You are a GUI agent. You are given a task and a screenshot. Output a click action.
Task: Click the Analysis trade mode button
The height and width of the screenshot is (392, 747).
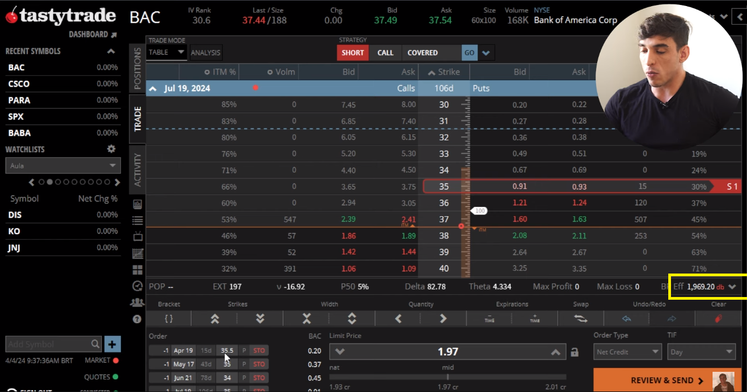(x=206, y=52)
